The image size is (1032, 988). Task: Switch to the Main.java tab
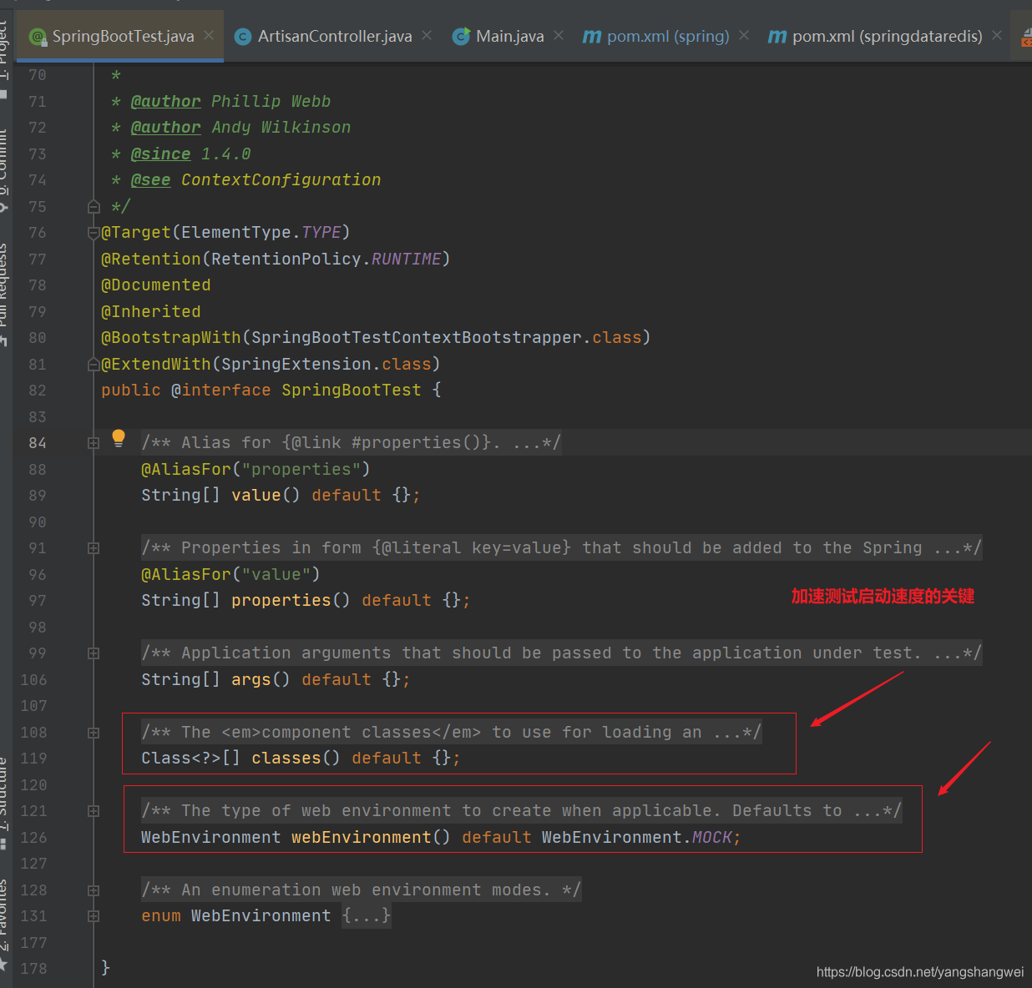pyautogui.click(x=509, y=36)
